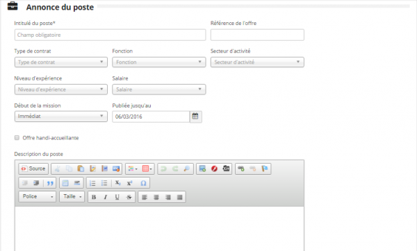Image resolution: width=417 pixels, height=251 pixels.
Task: Open the Début de la mission dropdown
Action: pos(61,116)
